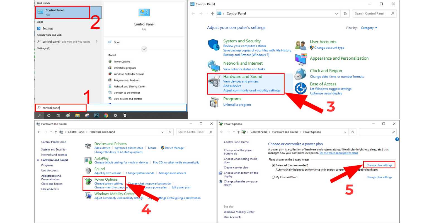This screenshot has width=446, height=223.
Task: Open Network and Internet globe icon
Action: [214, 66]
